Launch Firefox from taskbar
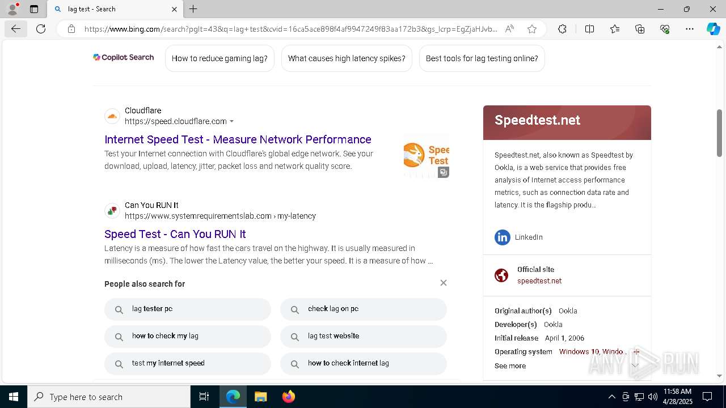Viewport: 726px width, 408px height. pos(289,397)
